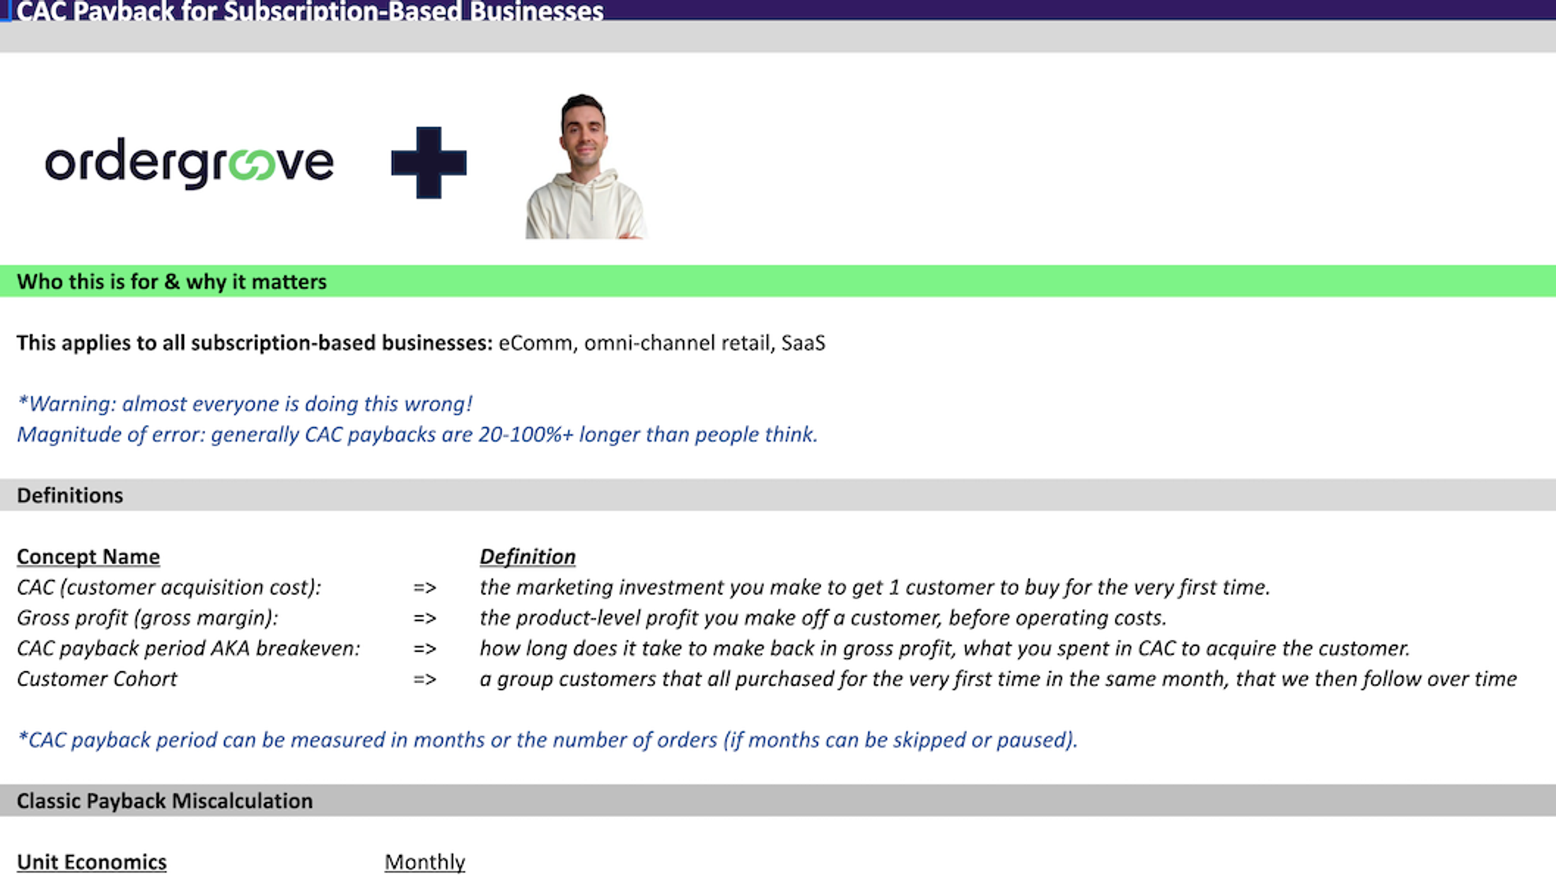Select '*Warning: almost everyone is doing this wrong!'
1556x875 pixels.
click(245, 404)
